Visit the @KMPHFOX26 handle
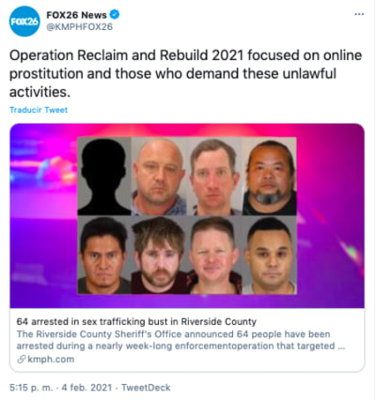 (x=79, y=27)
